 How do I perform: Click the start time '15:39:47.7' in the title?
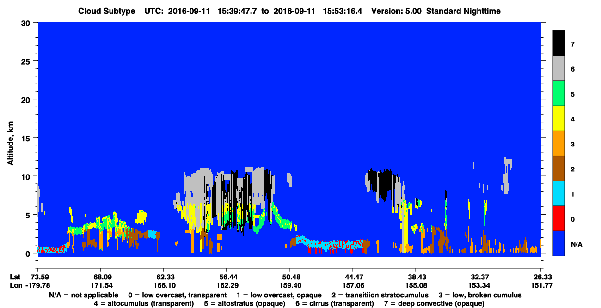click(237, 11)
